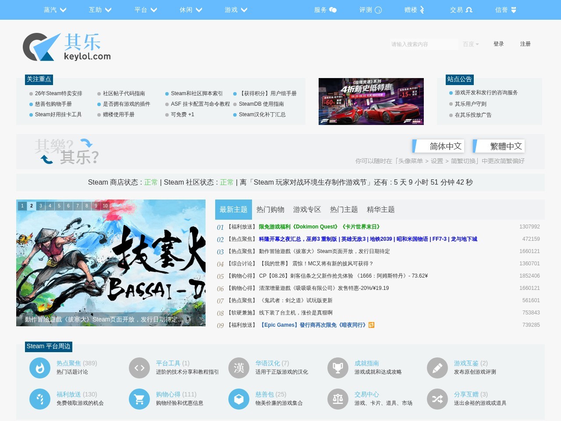
Task: Open the 购物心得 (111) forum link
Action: tap(176, 394)
